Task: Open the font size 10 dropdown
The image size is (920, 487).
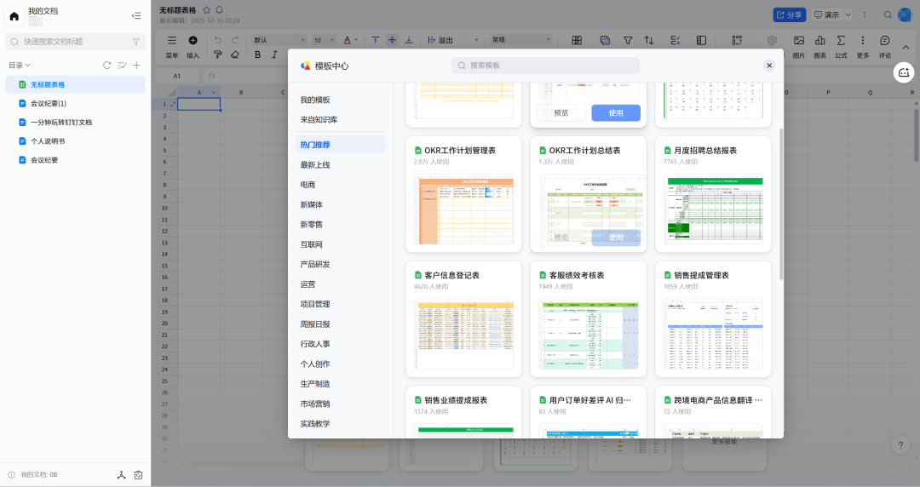Action: click(x=324, y=40)
